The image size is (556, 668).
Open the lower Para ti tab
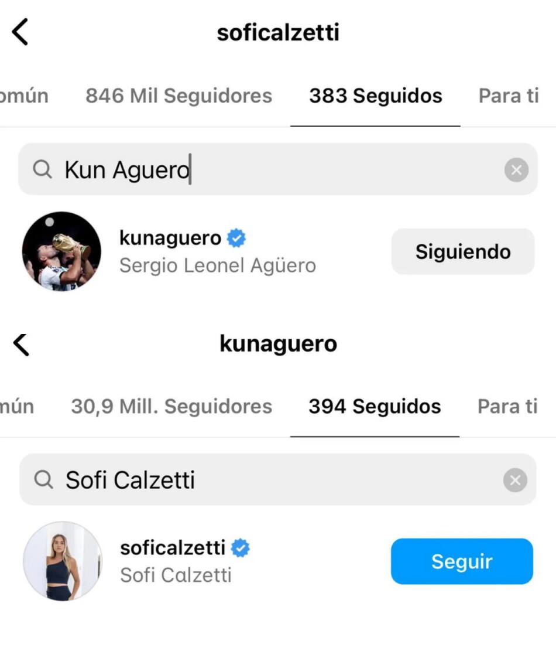point(507,407)
